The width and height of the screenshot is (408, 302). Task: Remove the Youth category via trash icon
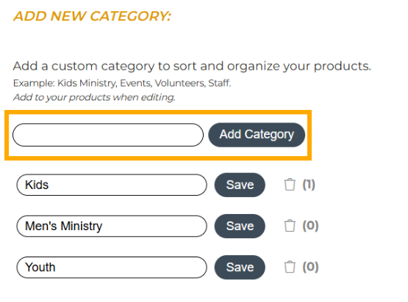click(290, 267)
